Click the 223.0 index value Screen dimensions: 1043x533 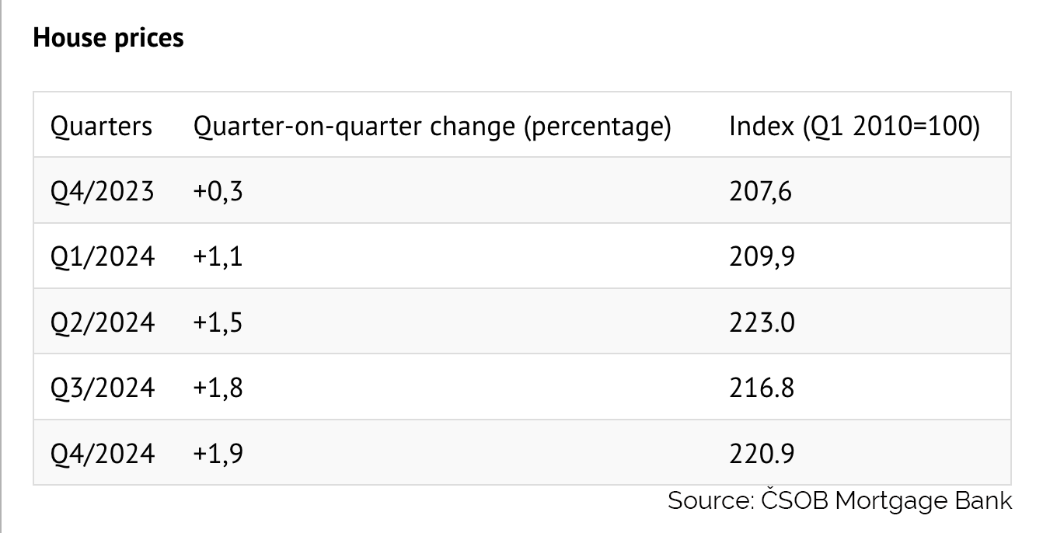(x=762, y=322)
